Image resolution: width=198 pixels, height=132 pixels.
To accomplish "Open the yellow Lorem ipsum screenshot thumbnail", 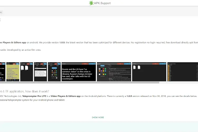I will [x=13, y=72].
